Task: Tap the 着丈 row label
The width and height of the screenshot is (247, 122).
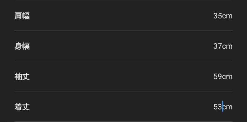Action: [x=22, y=107]
